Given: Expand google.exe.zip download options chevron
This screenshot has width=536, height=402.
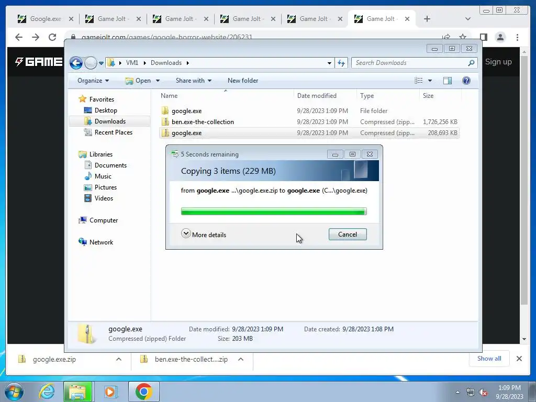Looking at the screenshot, I should click(119, 359).
